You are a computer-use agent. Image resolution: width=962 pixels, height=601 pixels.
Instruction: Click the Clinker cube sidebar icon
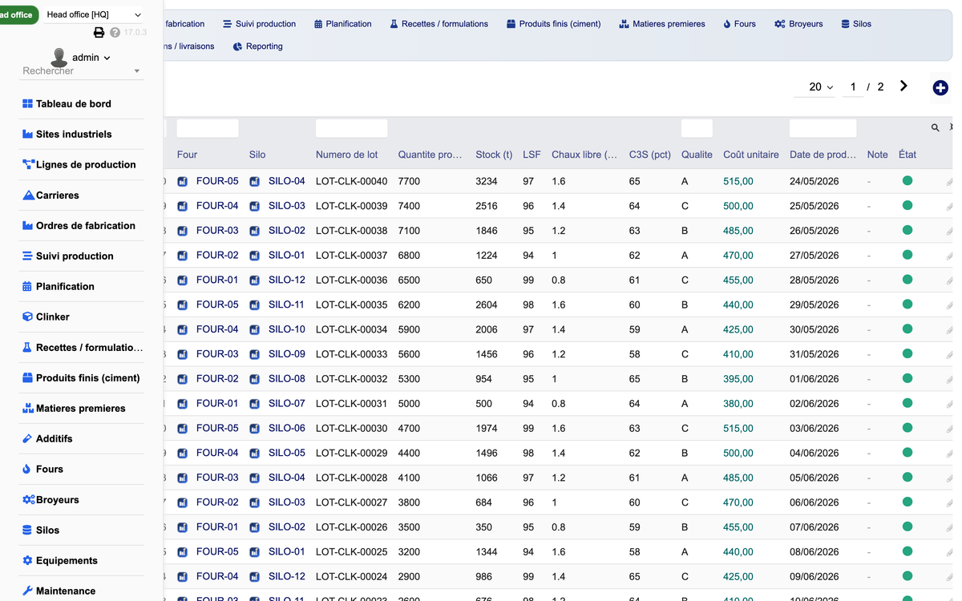[x=28, y=317]
